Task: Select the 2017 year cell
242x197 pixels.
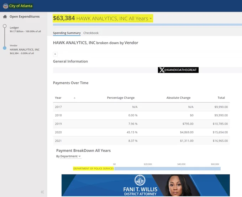Action: point(58,107)
